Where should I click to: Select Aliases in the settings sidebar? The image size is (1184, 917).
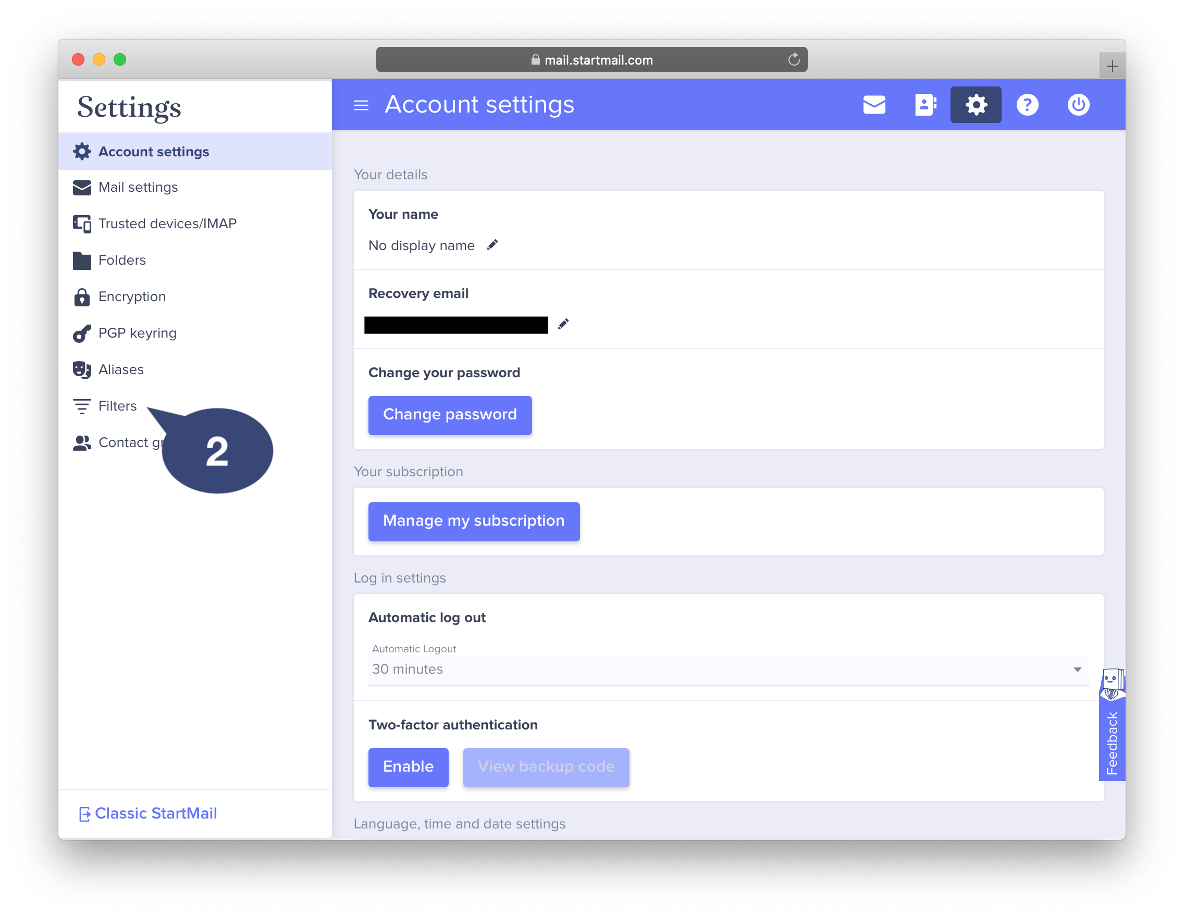[120, 369]
